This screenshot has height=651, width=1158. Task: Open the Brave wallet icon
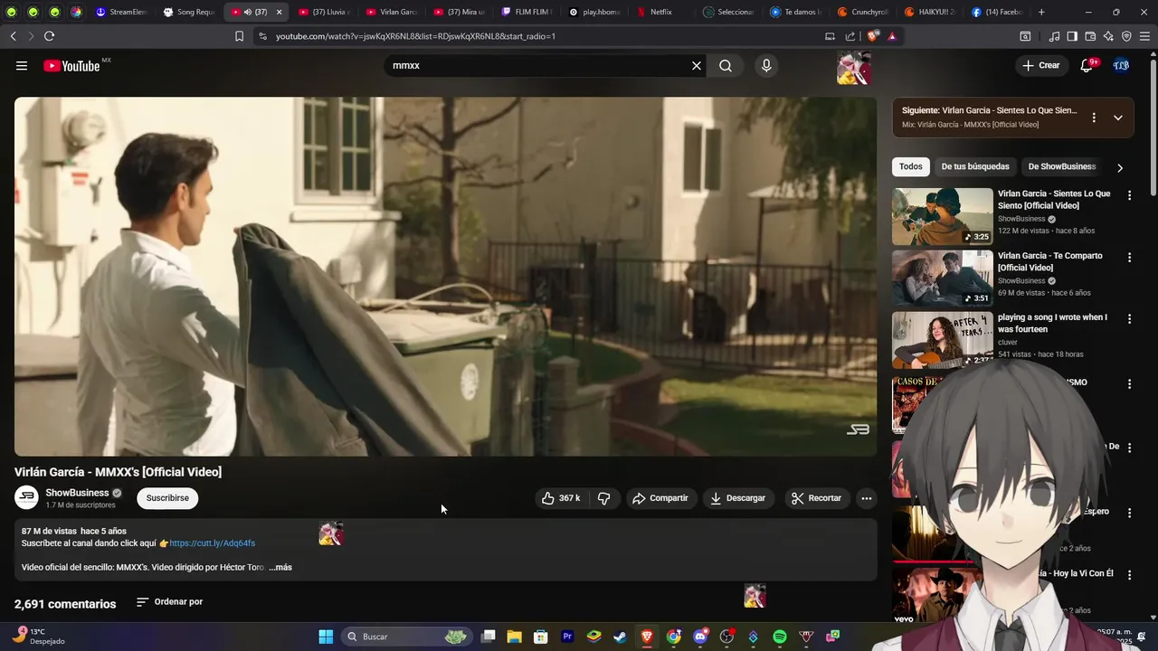pyautogui.click(x=1090, y=36)
